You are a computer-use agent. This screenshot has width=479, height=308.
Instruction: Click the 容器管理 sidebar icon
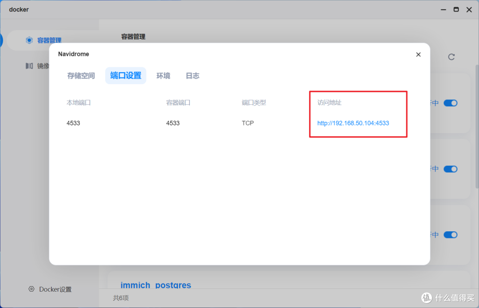point(29,40)
